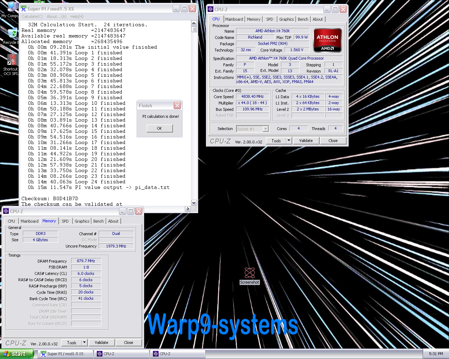Select the Mainboard tab in the bottom CPU-Z window
This screenshot has height=359, width=449.
click(29, 221)
